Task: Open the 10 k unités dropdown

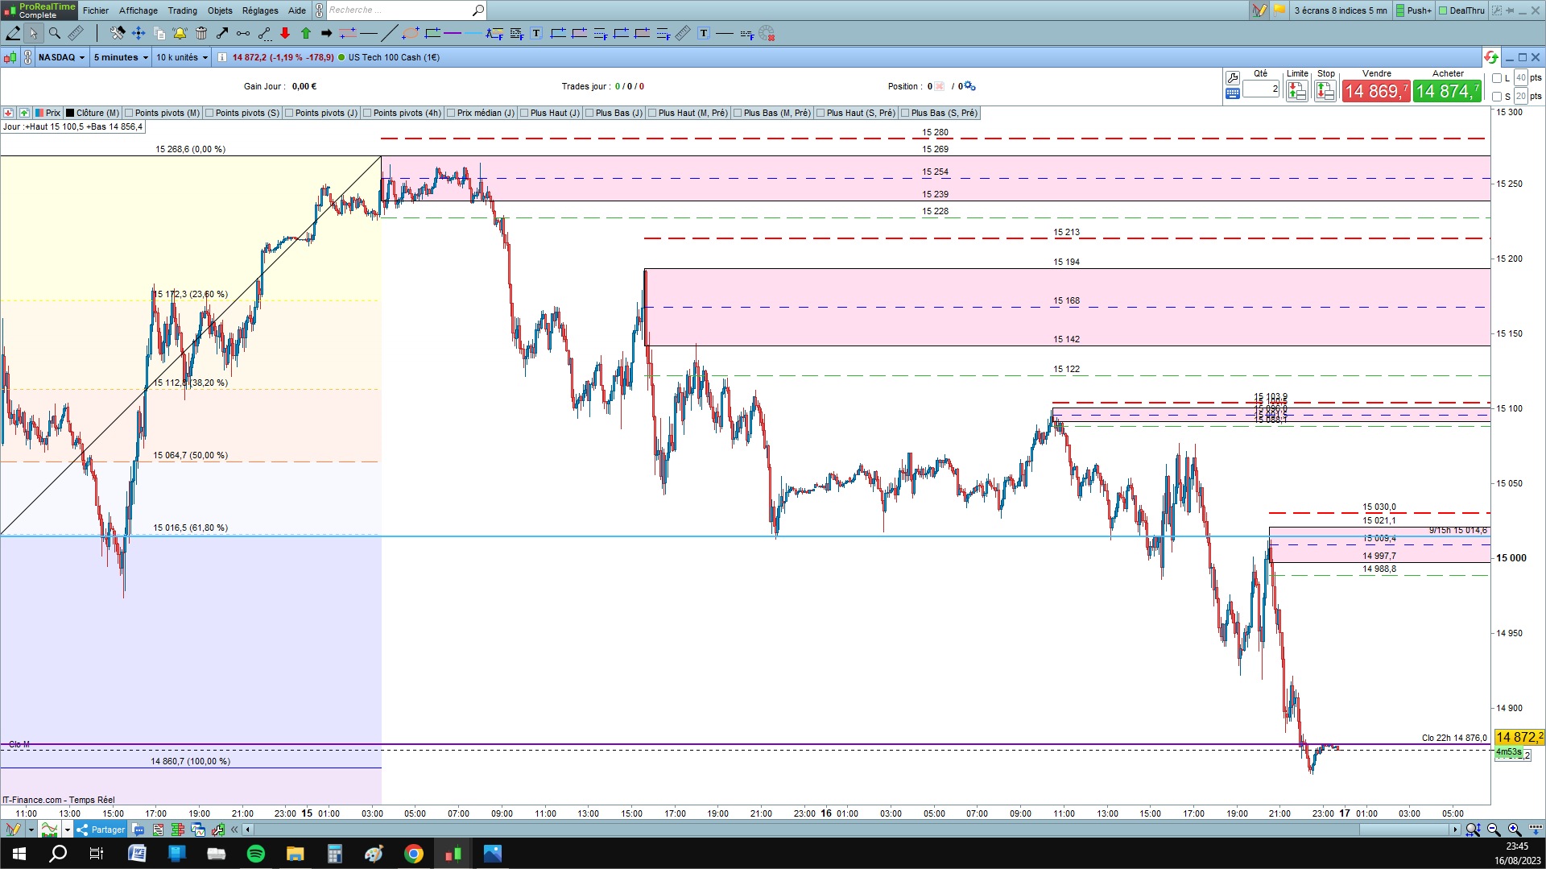Action: [x=182, y=57]
